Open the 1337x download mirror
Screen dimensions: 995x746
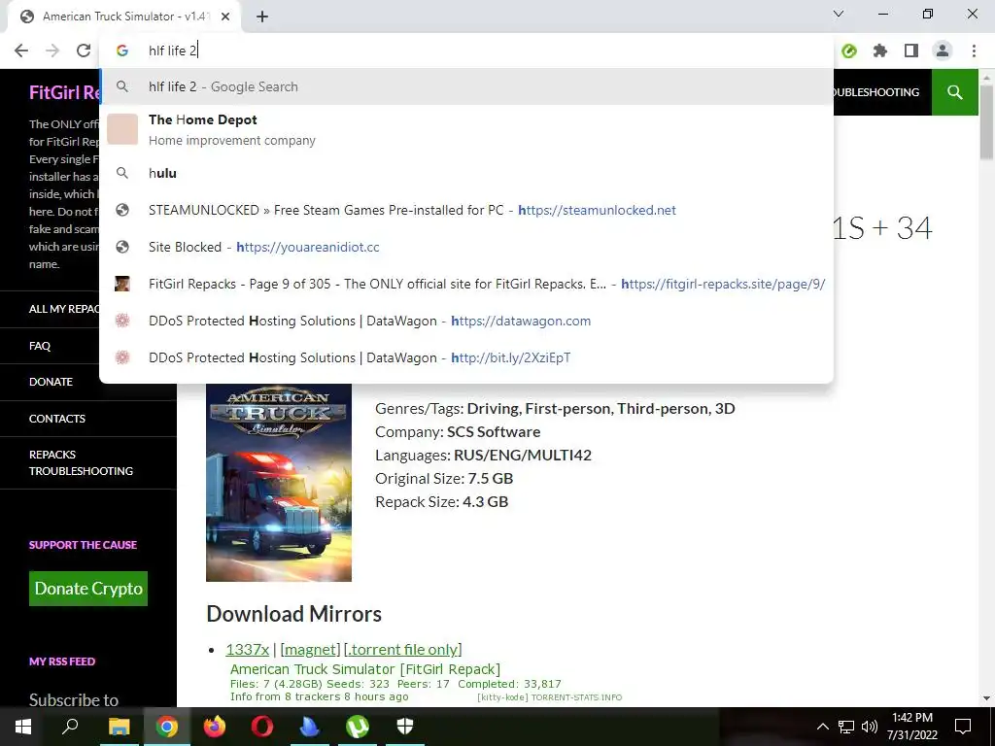248,650
